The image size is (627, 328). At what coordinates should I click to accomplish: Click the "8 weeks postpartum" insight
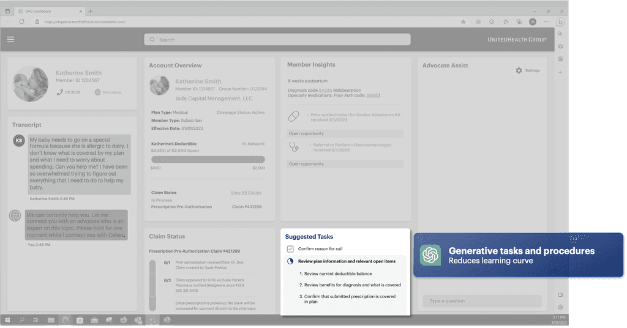click(307, 81)
